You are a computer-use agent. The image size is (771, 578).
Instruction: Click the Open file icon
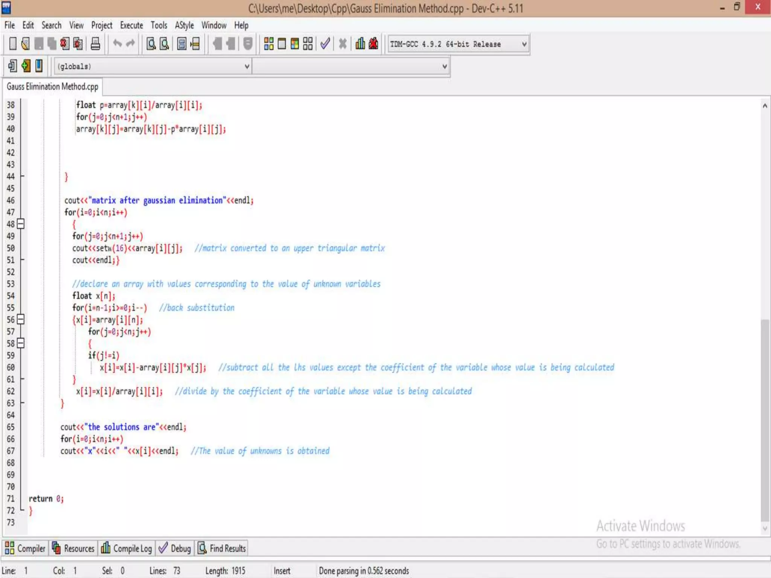point(26,44)
